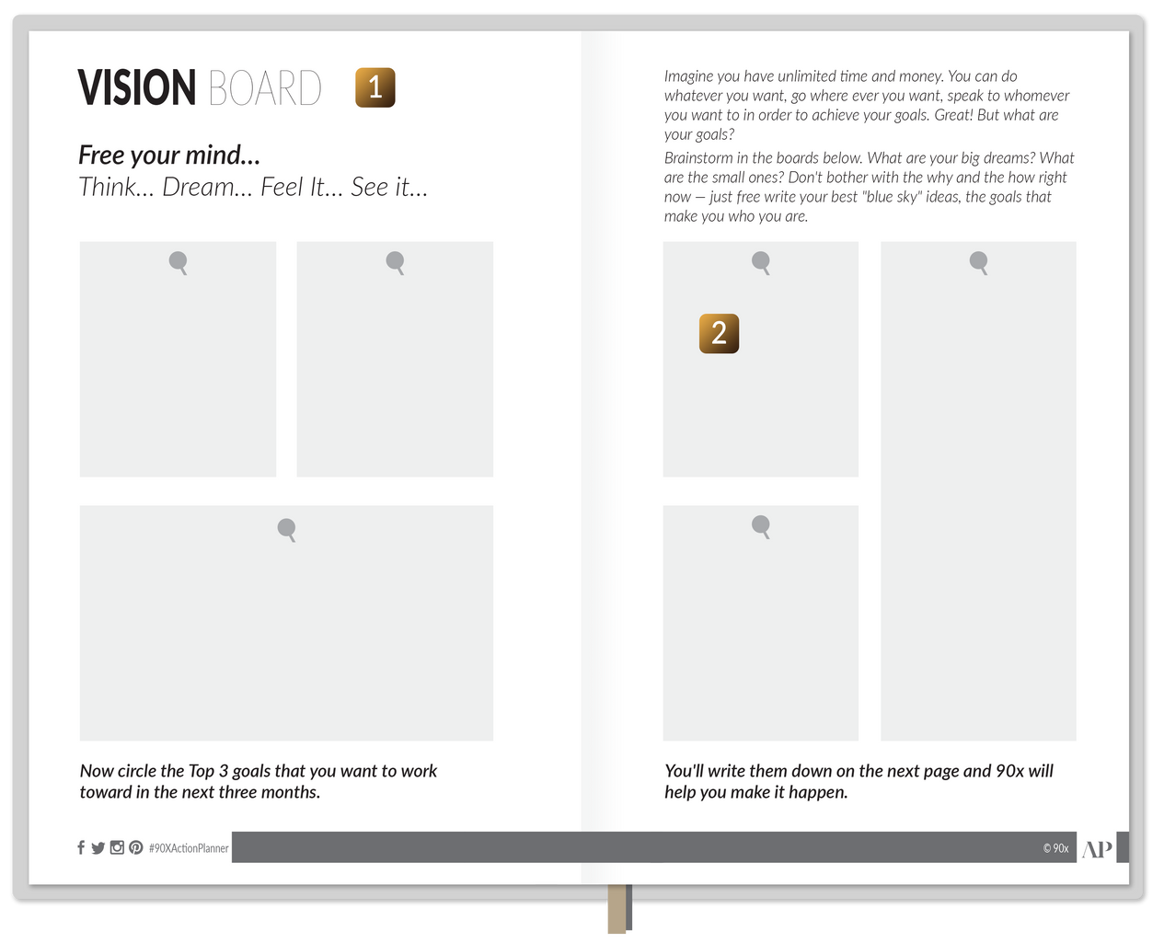Click the © 90x copyright text
Screen dimensions: 1164x943
pos(1055,848)
